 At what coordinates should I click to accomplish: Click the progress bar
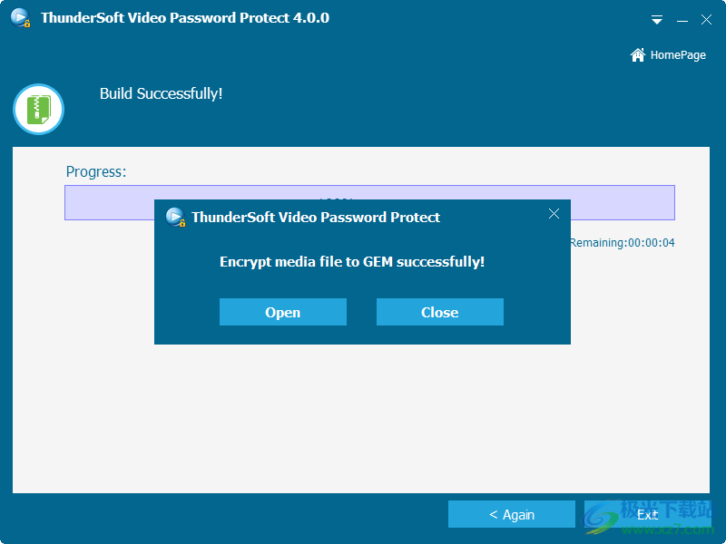(x=369, y=202)
